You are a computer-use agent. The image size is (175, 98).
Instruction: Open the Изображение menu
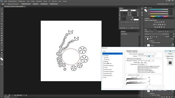(x=22, y=1)
